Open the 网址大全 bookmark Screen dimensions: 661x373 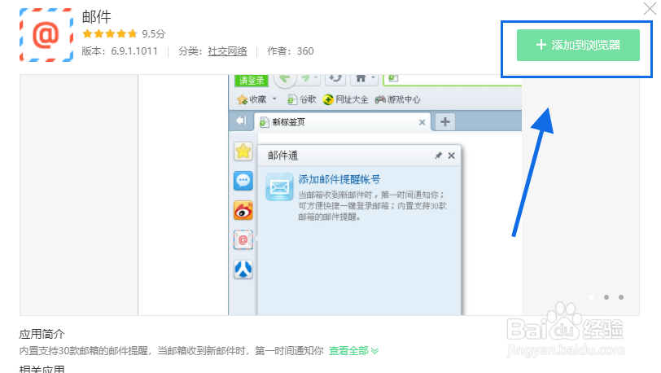[345, 99]
